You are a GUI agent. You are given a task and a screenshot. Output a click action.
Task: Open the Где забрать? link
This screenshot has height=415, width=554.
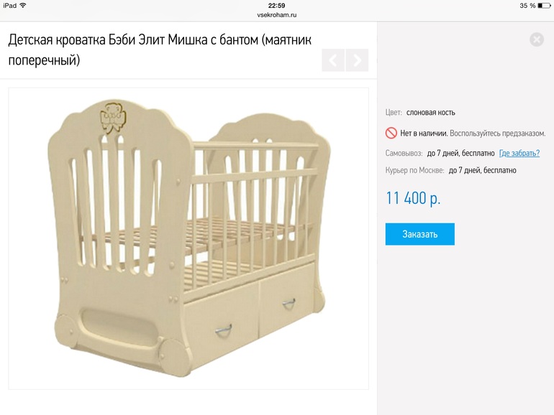519,153
